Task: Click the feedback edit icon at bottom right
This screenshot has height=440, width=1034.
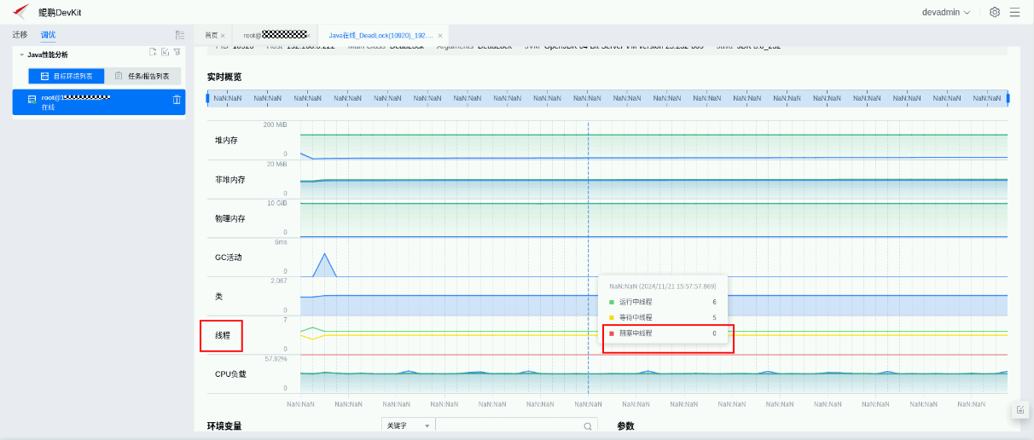Action: coord(1020,410)
